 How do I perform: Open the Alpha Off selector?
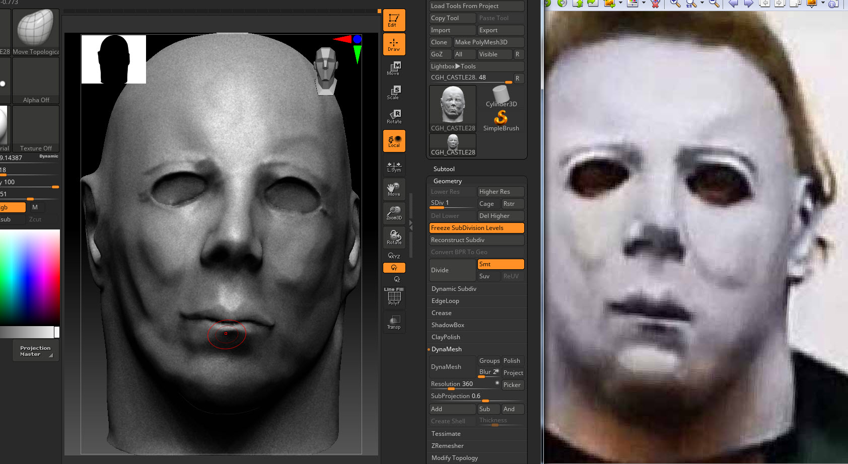pyautogui.click(x=36, y=81)
